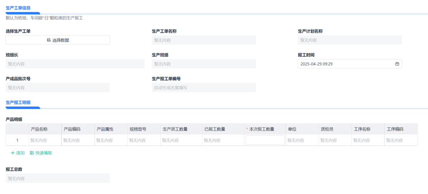Click the 工序编码 column header
Viewport: 428px width, 194px height.
pos(401,129)
